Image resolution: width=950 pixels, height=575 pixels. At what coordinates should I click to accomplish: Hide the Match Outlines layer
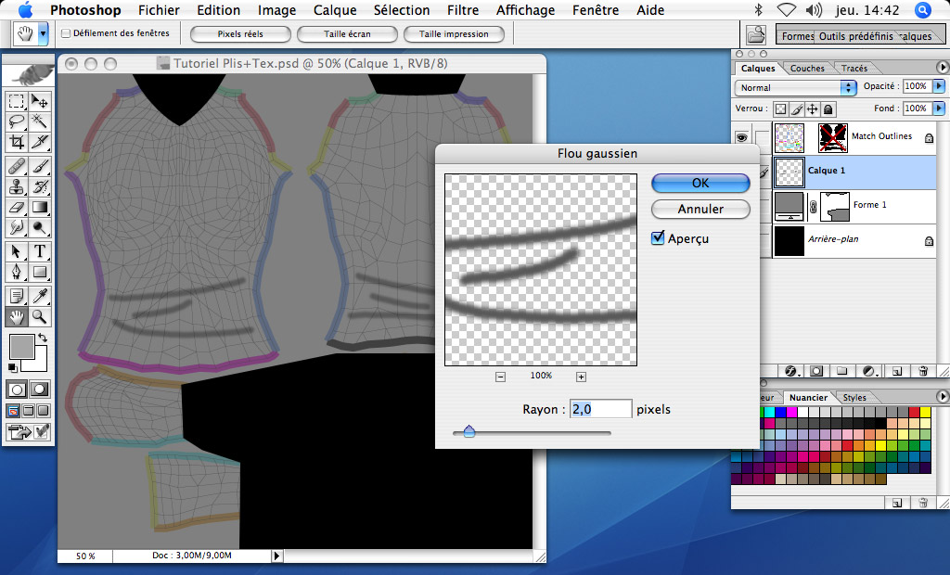pyautogui.click(x=741, y=137)
